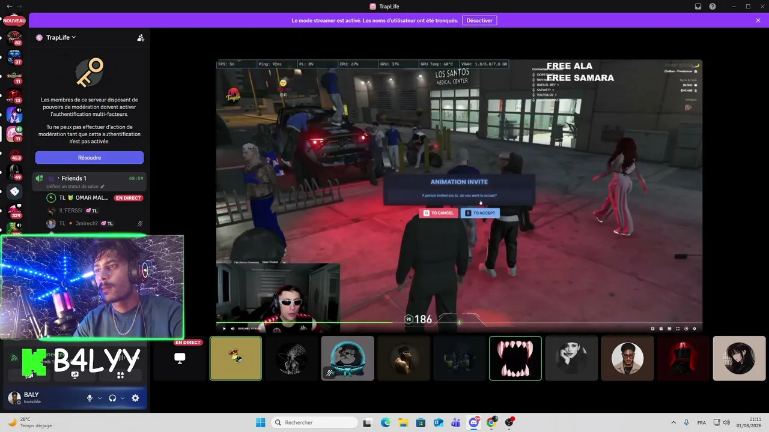This screenshot has height=432, width=769.
Task: Click Désactiver in the streamer mode banner
Action: pyautogui.click(x=479, y=20)
